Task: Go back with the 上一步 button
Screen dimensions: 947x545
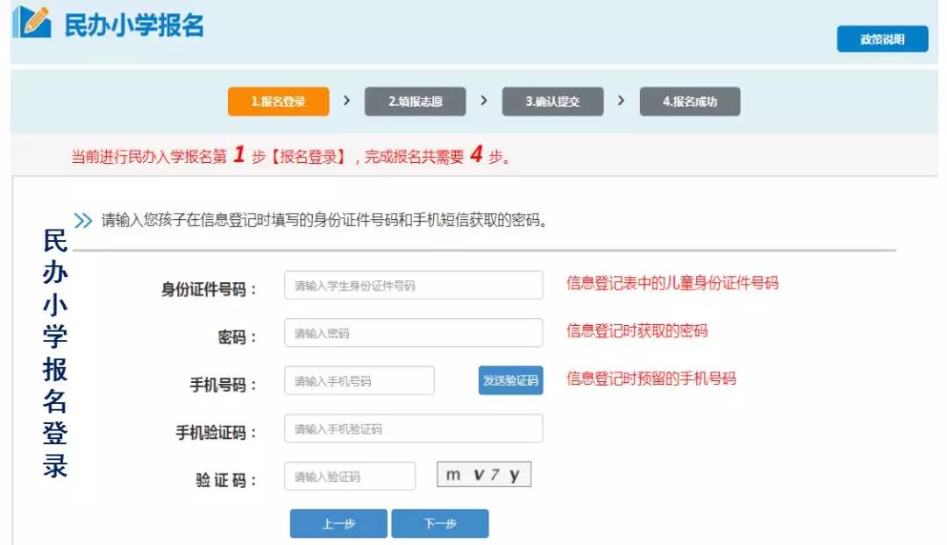Action: tap(338, 524)
